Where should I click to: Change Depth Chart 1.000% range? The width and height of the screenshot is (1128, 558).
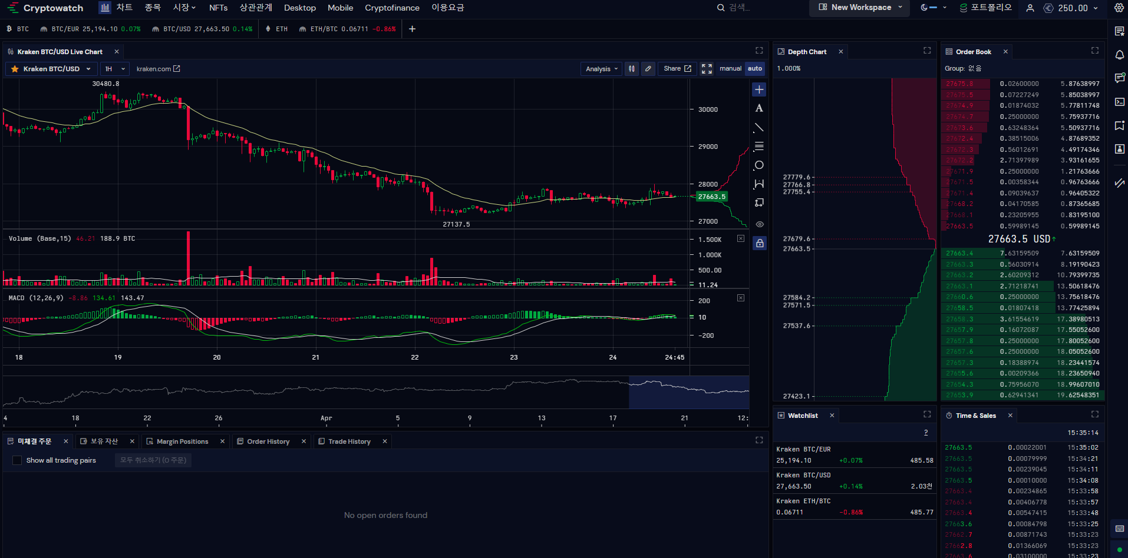coord(789,69)
